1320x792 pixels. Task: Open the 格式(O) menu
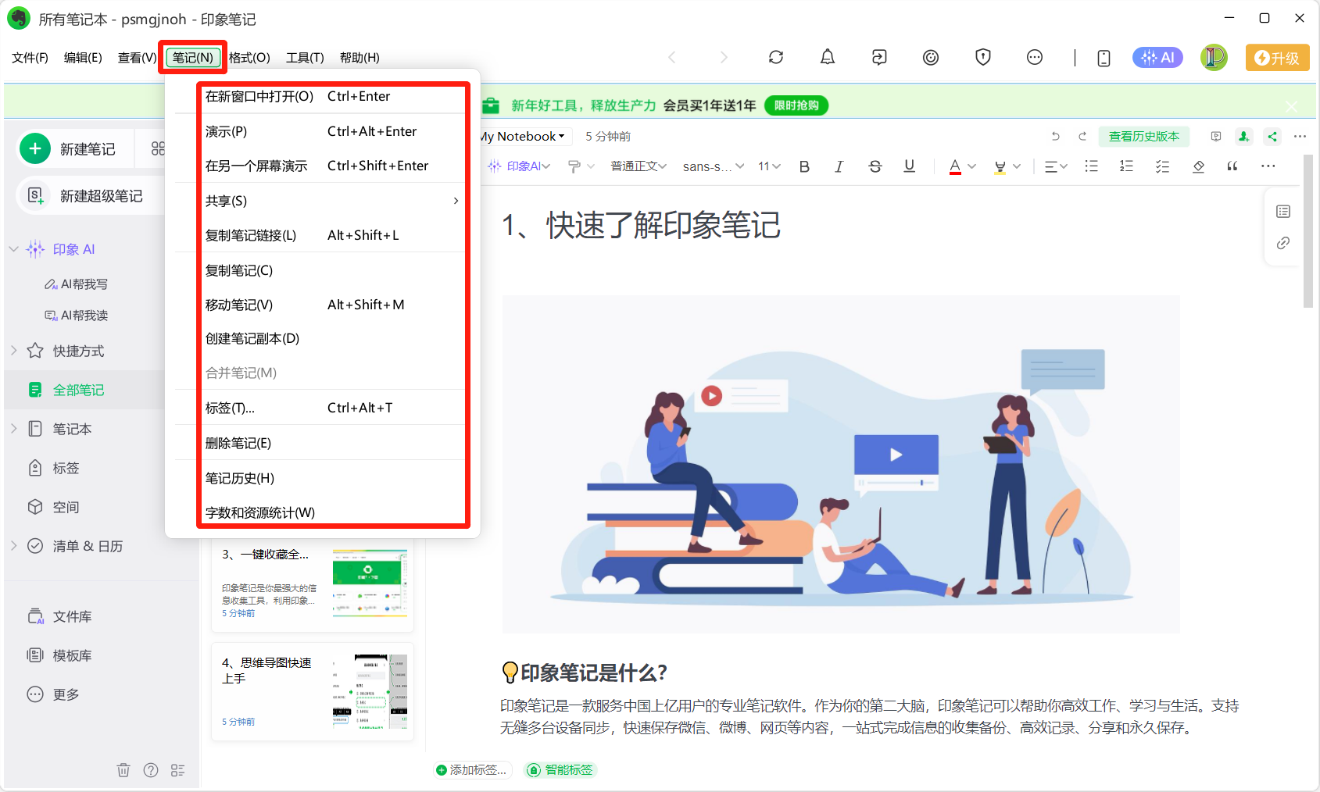pos(249,58)
